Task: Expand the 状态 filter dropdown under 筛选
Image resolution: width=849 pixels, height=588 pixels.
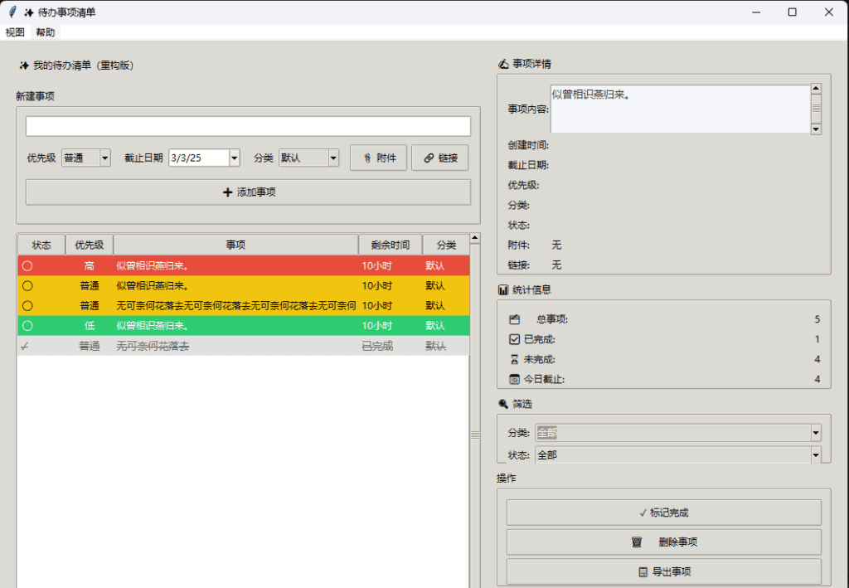Action: [x=816, y=454]
